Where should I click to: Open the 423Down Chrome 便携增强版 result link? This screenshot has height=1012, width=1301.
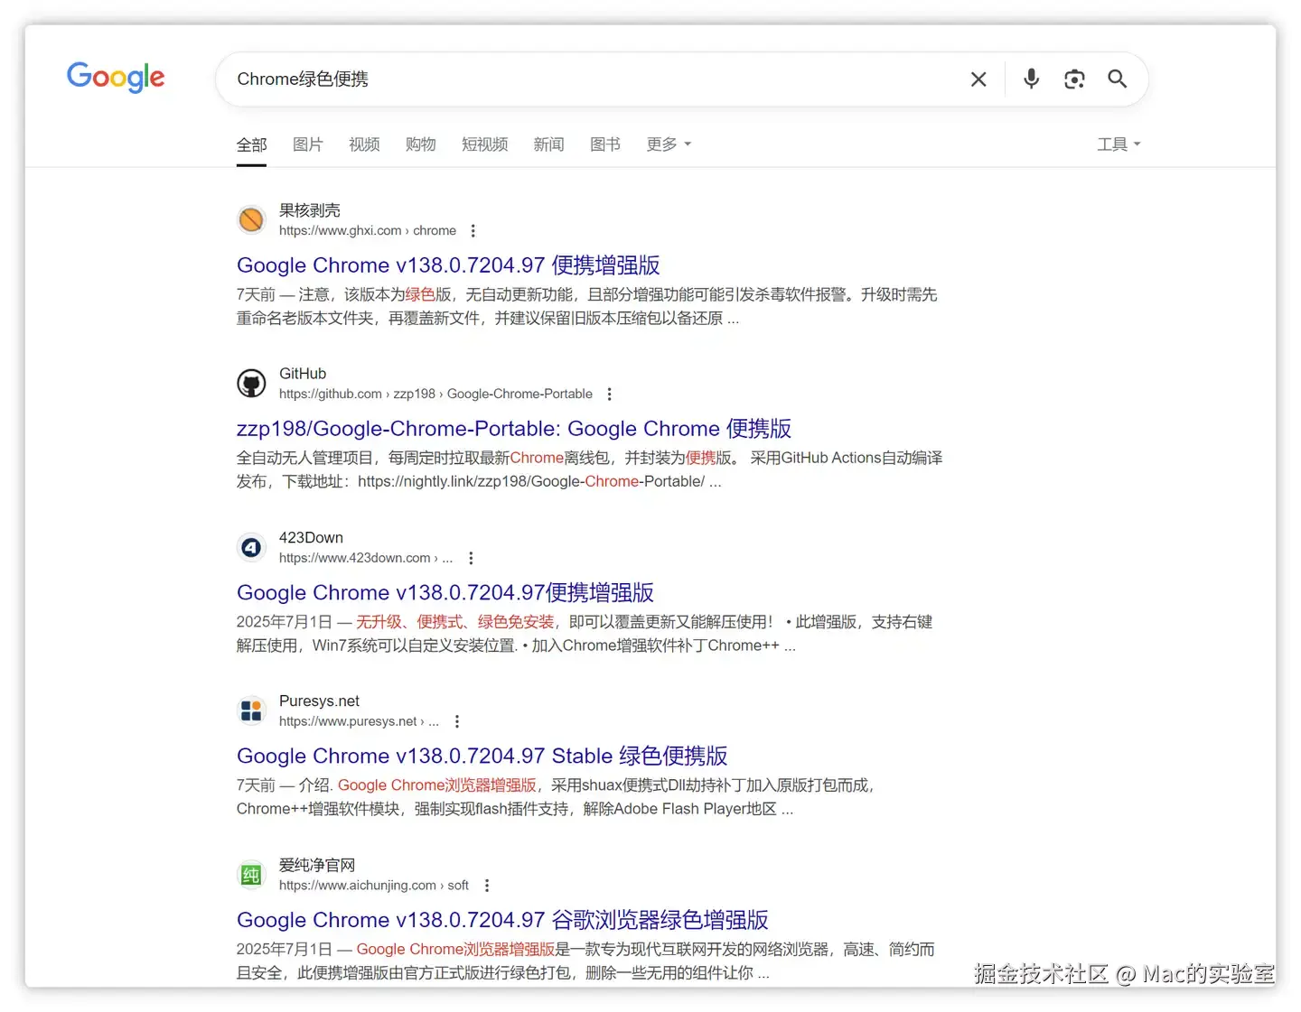[x=445, y=593]
